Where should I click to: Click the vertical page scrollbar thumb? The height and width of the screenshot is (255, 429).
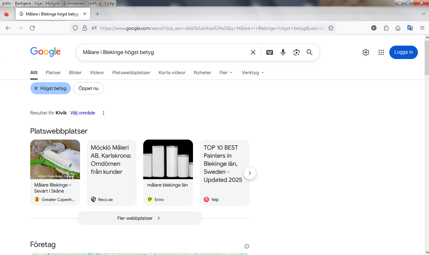426,57
